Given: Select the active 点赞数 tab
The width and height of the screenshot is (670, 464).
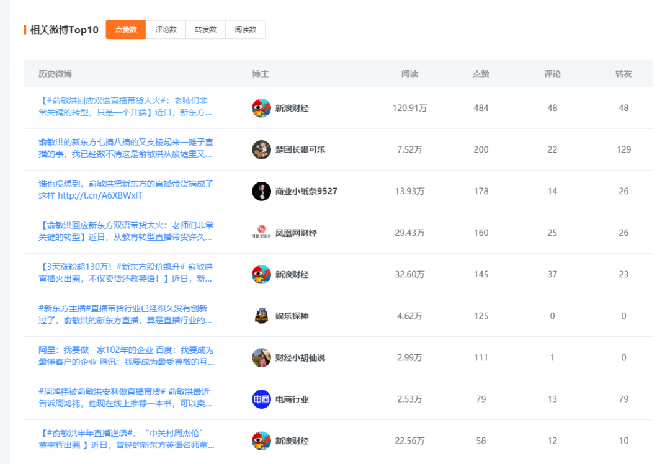Looking at the screenshot, I should 126,29.
